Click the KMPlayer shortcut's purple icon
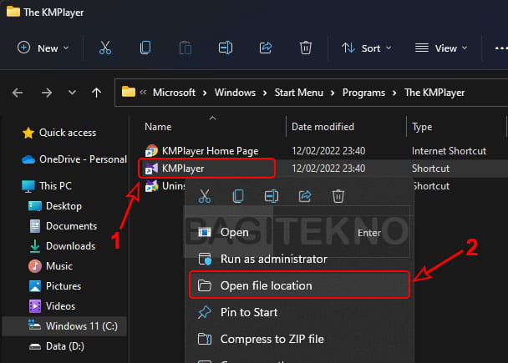The image size is (508, 363). click(151, 169)
